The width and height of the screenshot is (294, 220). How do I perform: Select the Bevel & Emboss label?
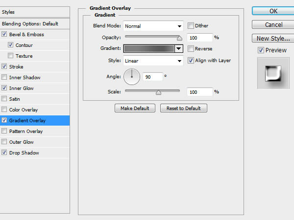(x=26, y=34)
